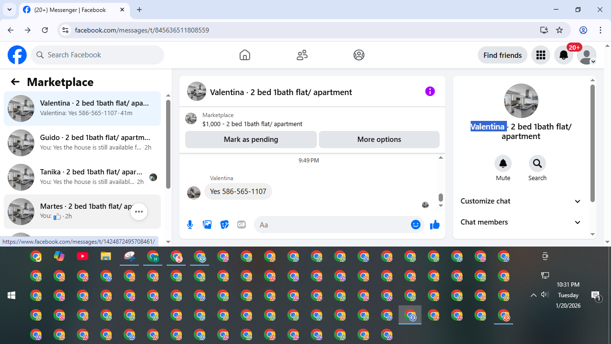The image size is (611, 344).
Task: Click the Mark as pending button
Action: tap(251, 140)
